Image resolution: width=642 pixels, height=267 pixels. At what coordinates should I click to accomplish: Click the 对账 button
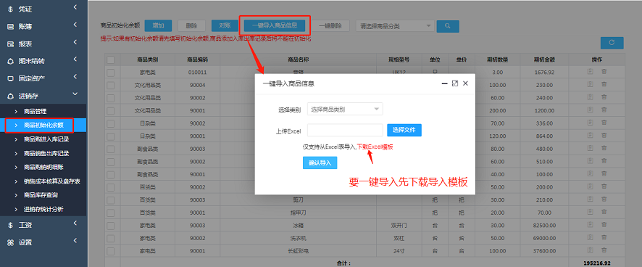point(225,25)
